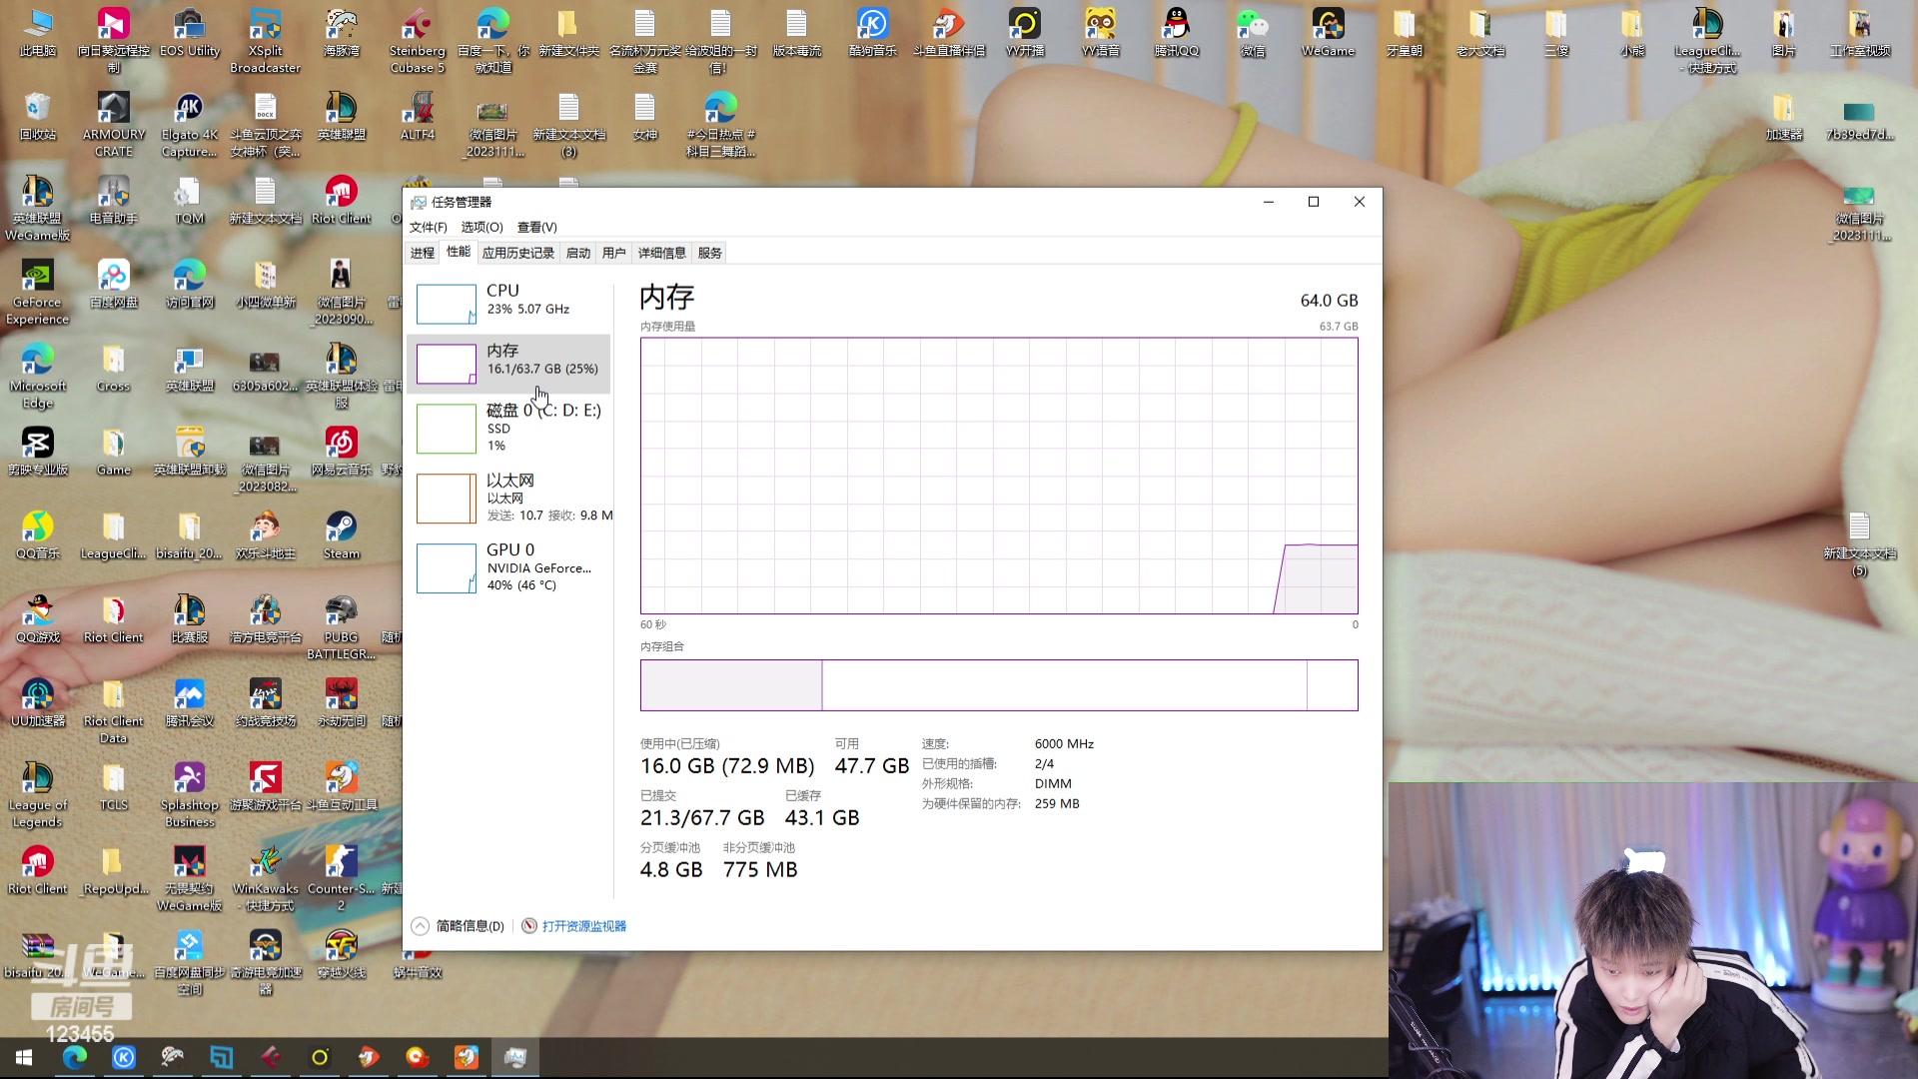Open the 文件(F) menu
The width and height of the screenshot is (1918, 1079).
[428, 227]
